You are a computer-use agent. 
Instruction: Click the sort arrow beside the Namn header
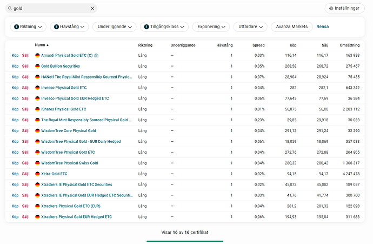click(x=48, y=45)
